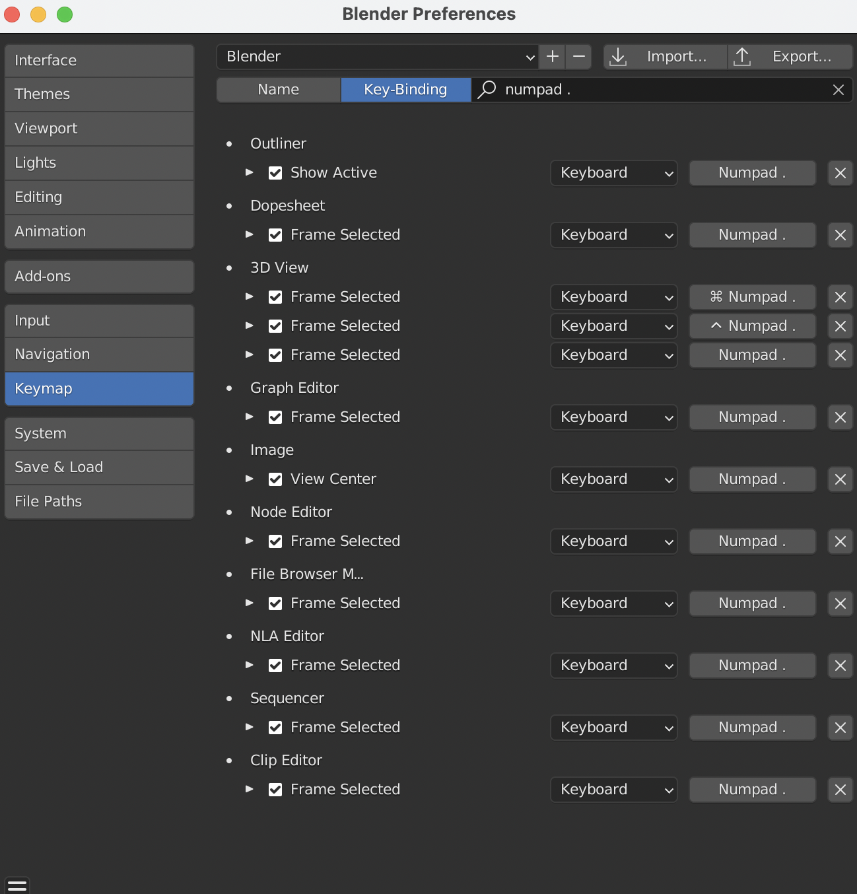
Task: Open Keyboard dropdown for Clip Editor entry
Action: click(x=614, y=790)
